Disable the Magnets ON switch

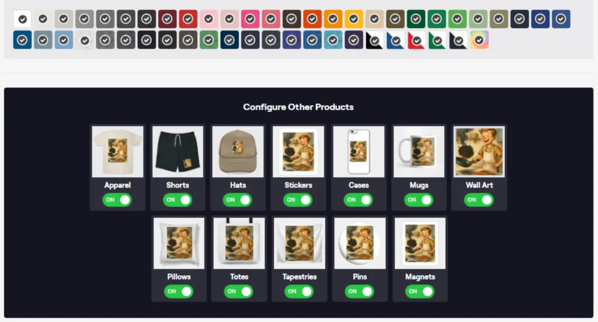click(419, 292)
